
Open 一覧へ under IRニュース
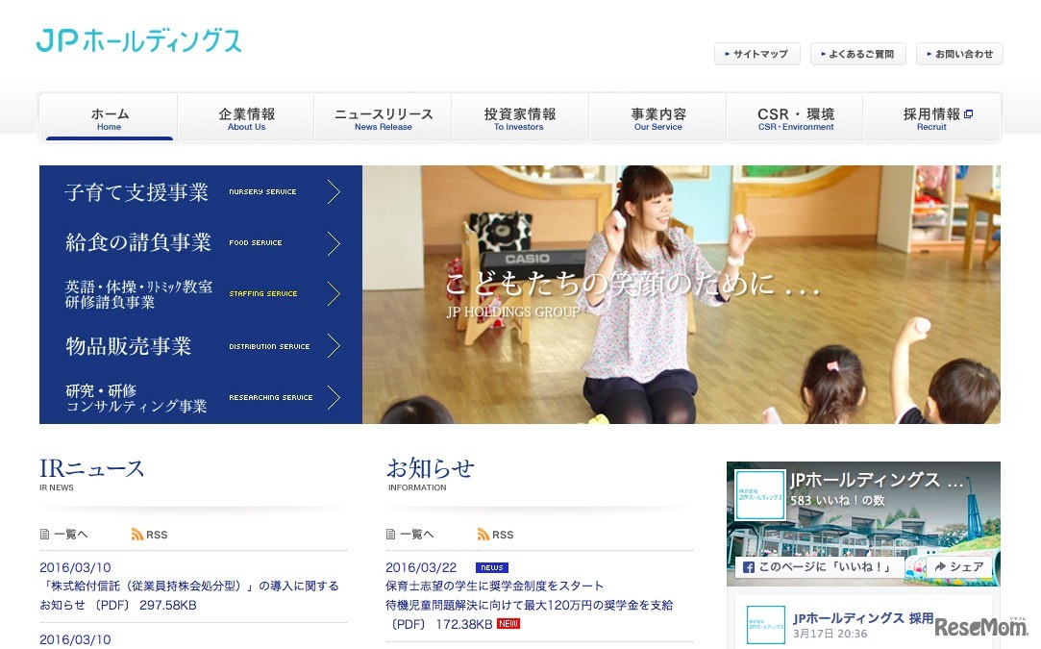coord(70,534)
